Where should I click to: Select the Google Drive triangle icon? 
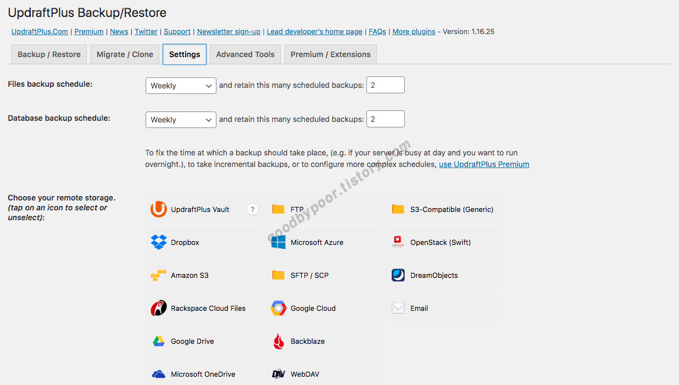point(159,341)
